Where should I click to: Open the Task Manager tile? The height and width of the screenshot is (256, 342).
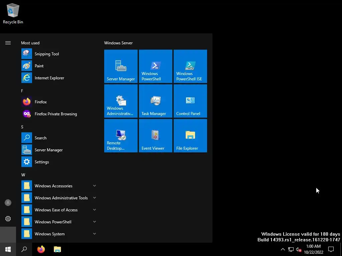[156, 101]
